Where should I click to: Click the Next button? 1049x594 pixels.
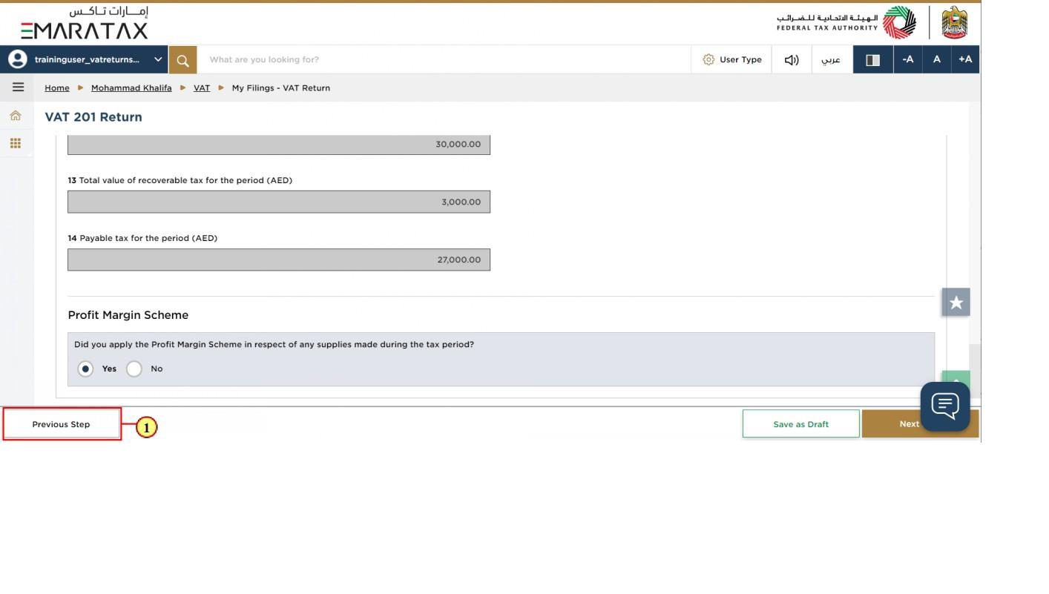coord(910,424)
